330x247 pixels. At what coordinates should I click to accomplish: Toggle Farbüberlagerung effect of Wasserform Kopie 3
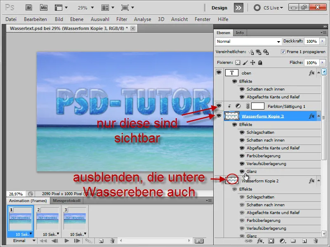[242, 156]
